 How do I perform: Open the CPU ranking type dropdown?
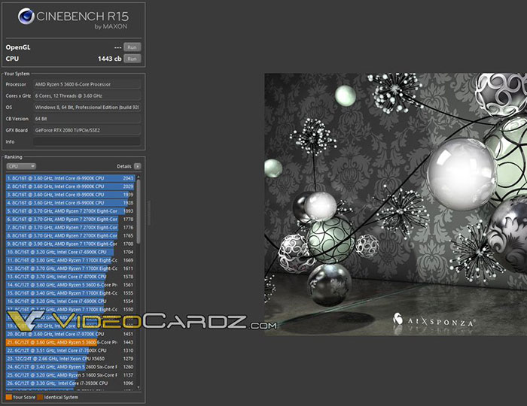(21, 166)
